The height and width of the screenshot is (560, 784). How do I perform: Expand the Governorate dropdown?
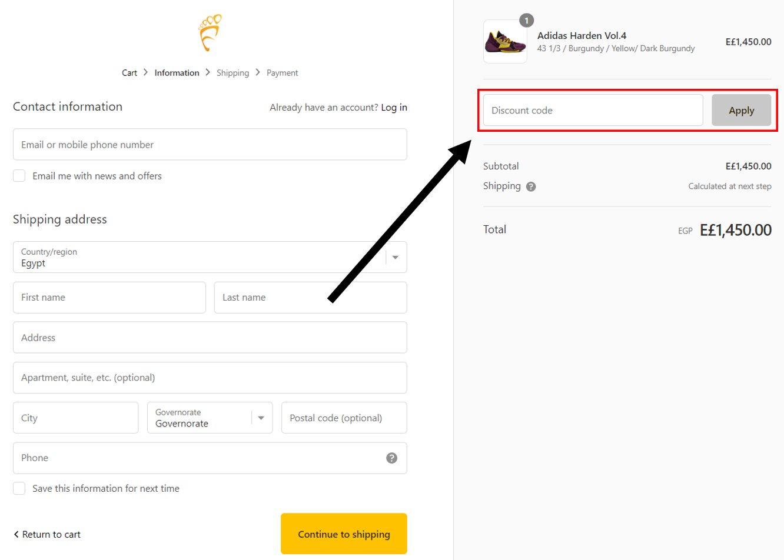pos(210,418)
